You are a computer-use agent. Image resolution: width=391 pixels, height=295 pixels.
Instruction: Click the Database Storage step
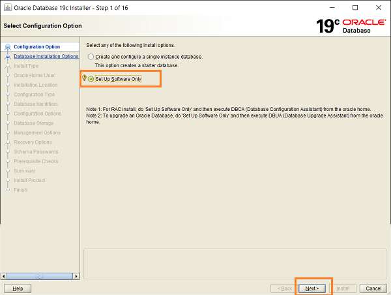point(34,123)
